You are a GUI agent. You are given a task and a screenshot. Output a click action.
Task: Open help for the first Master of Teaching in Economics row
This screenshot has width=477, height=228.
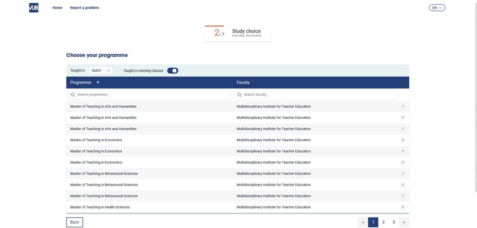(403, 140)
